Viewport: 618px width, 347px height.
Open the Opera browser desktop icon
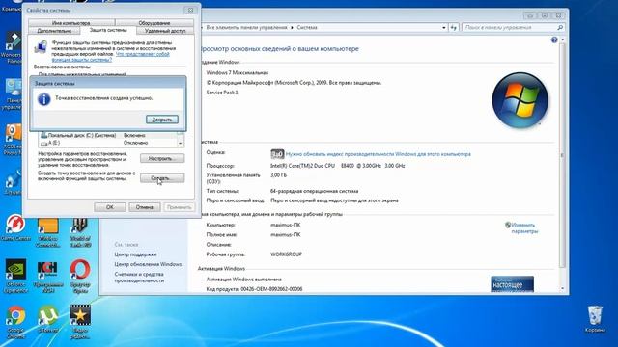(x=80, y=277)
